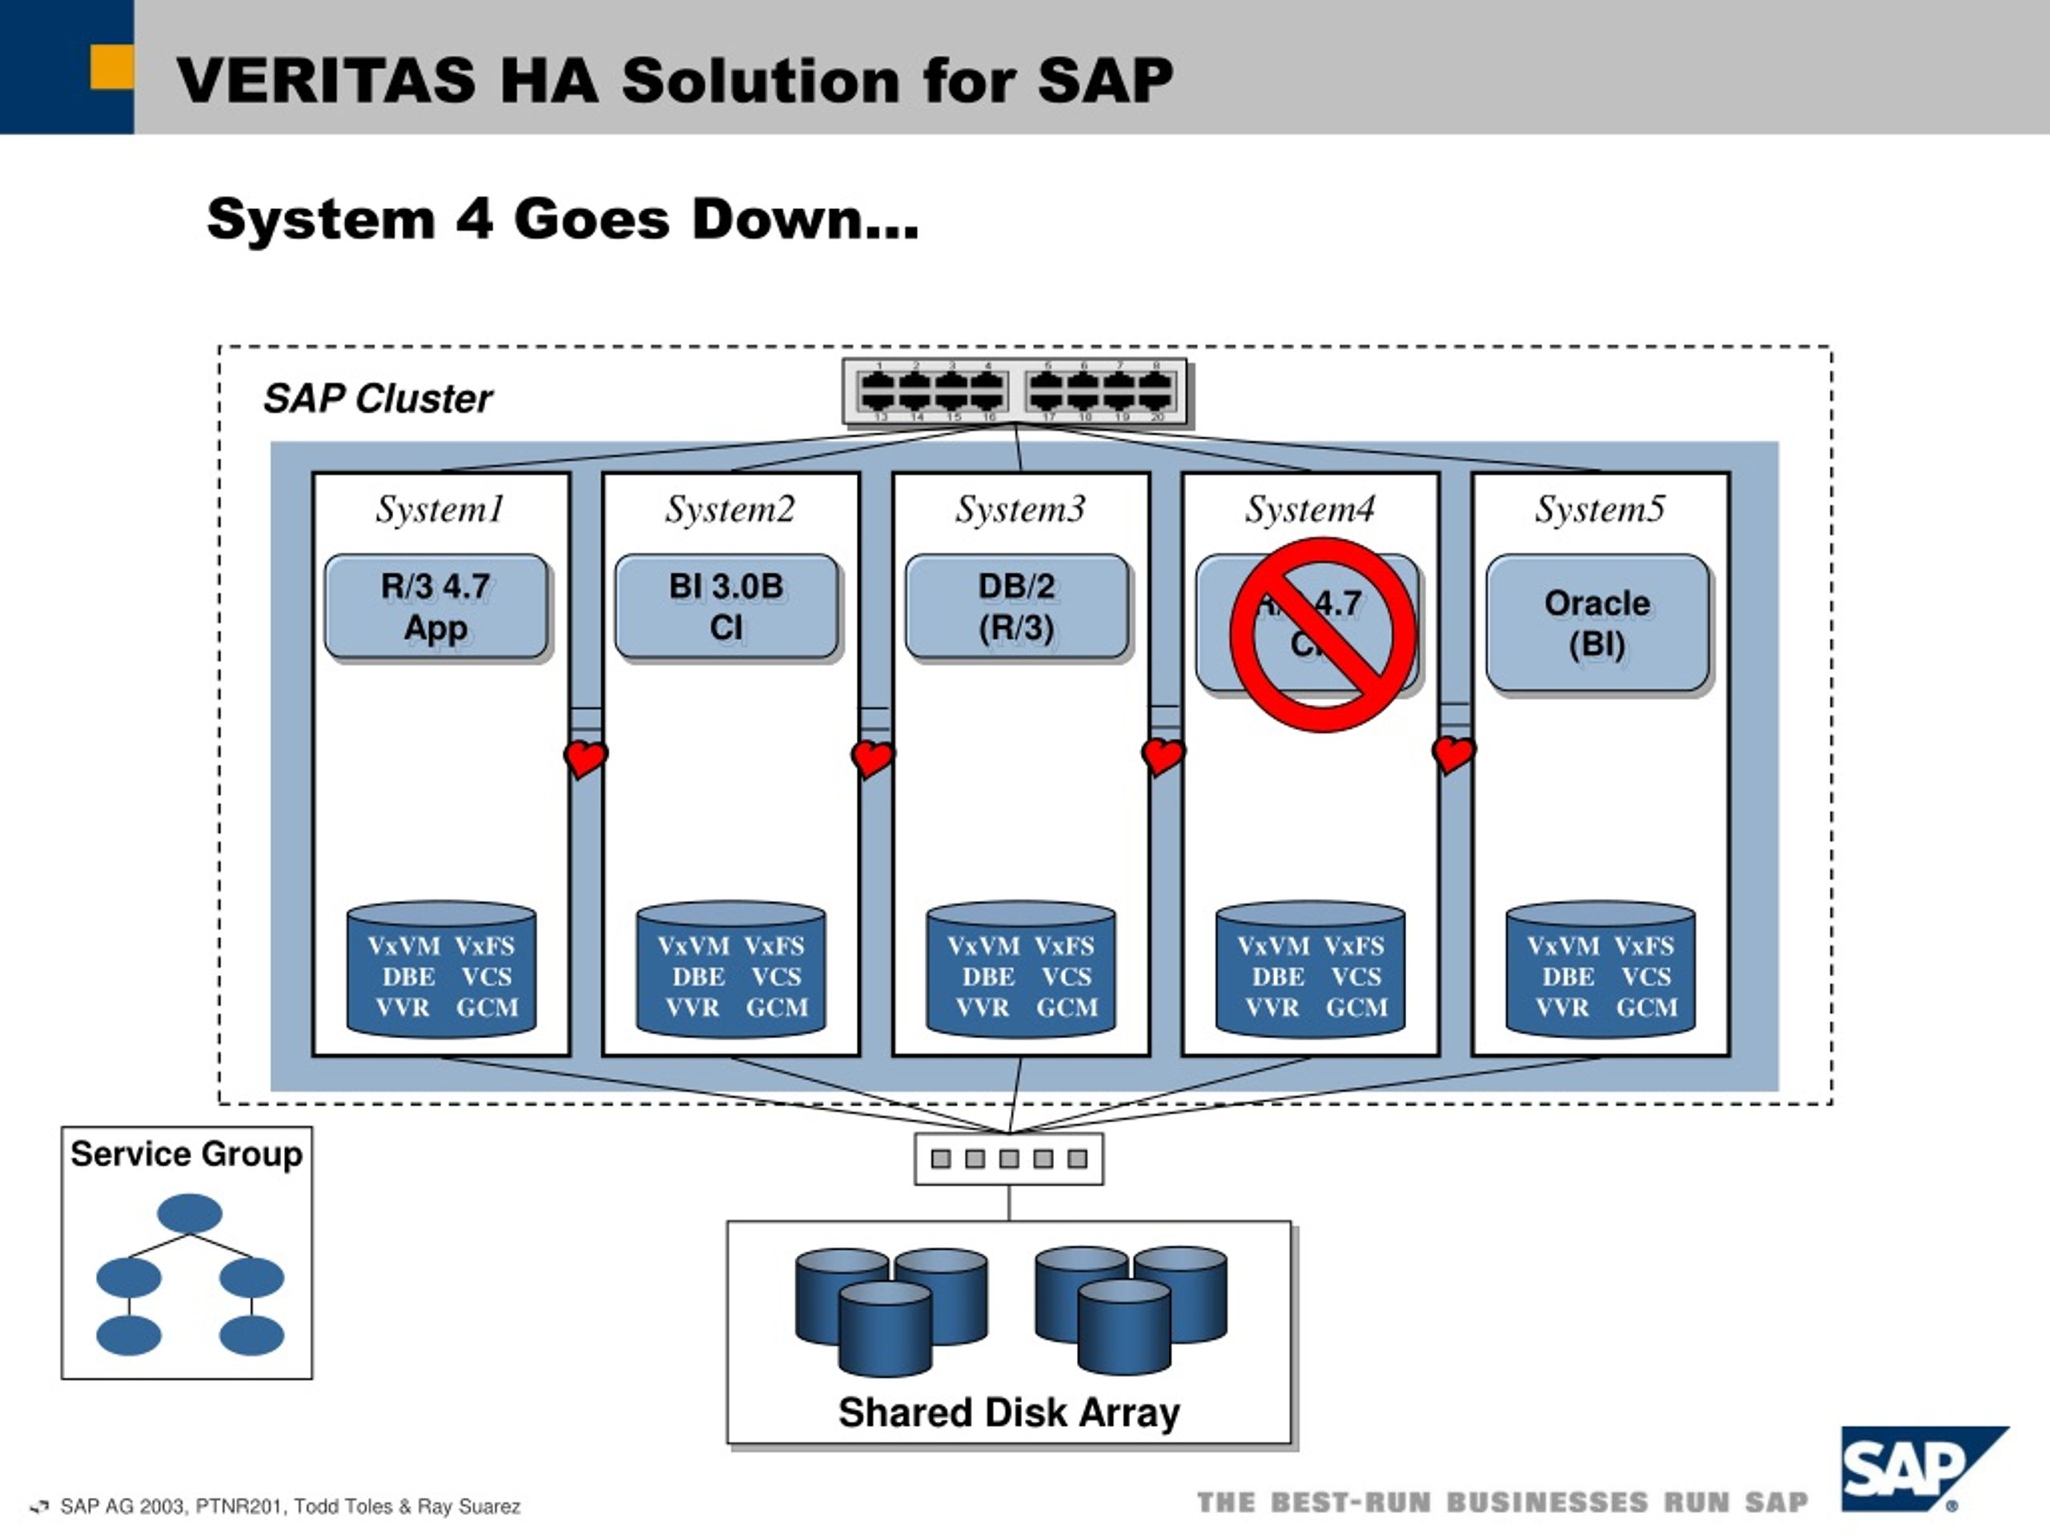Click the left disk group in Shared Disk Array
This screenshot has width=2050, height=1538.
tap(890, 1311)
